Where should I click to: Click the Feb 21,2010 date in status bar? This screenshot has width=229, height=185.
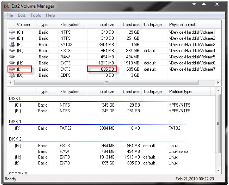195,179
